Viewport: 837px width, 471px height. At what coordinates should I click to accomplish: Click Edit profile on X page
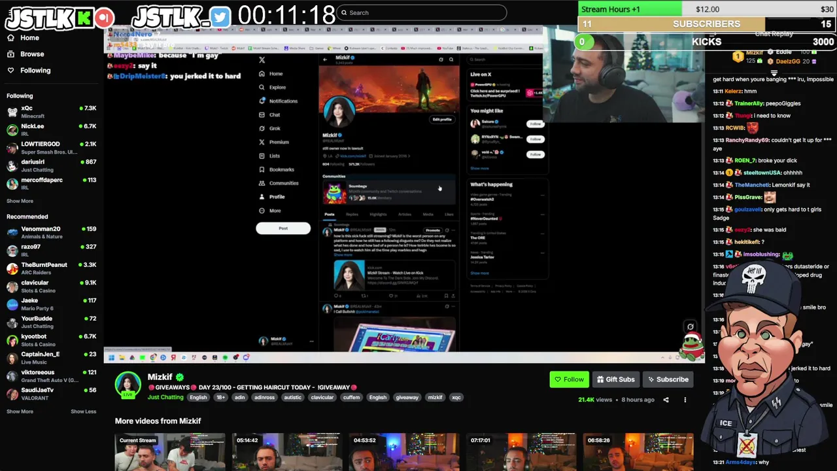click(x=442, y=120)
